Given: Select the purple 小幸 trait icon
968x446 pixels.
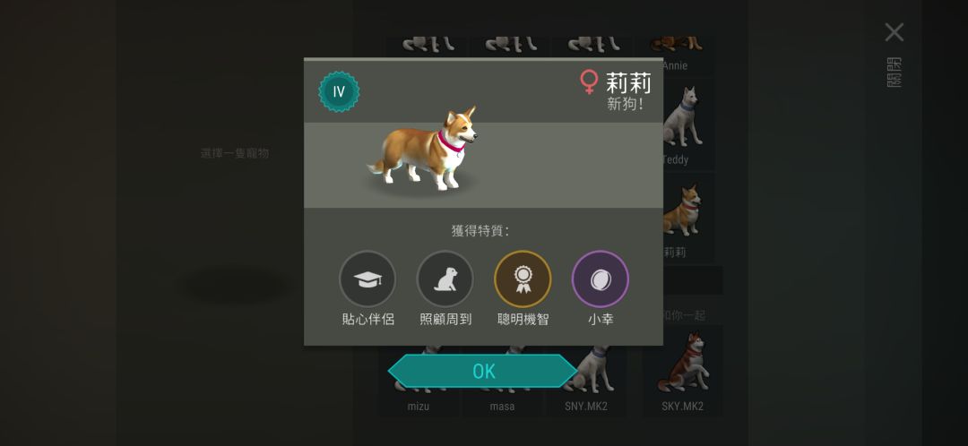Looking at the screenshot, I should tap(600, 279).
